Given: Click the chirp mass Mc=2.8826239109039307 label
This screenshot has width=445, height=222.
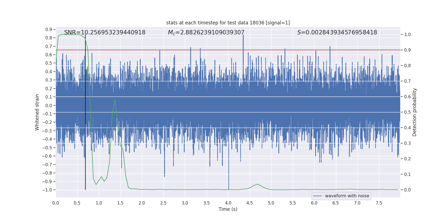Looking at the screenshot, I should click(x=206, y=32).
